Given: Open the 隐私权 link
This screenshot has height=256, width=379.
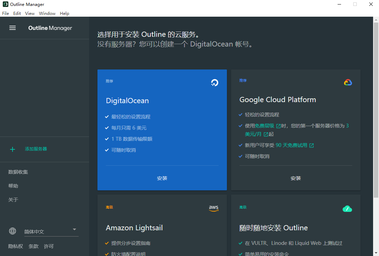Looking at the screenshot, I should click(15, 246).
